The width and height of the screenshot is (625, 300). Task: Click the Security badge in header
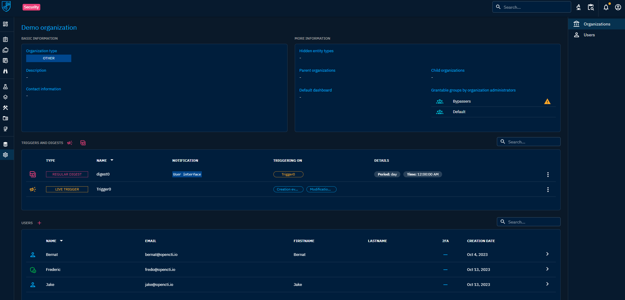31,7
